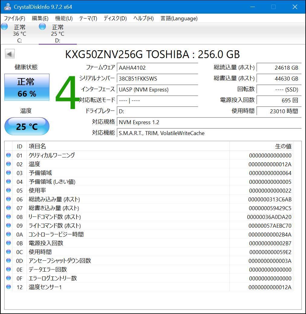Open the 言語(Language) menu

178,18
